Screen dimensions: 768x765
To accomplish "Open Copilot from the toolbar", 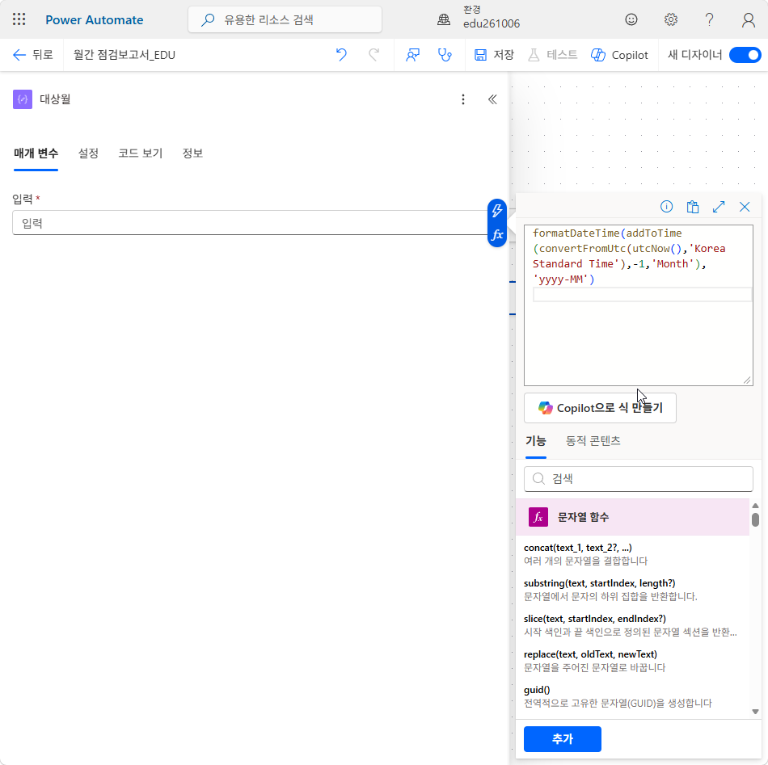I will 619,55.
